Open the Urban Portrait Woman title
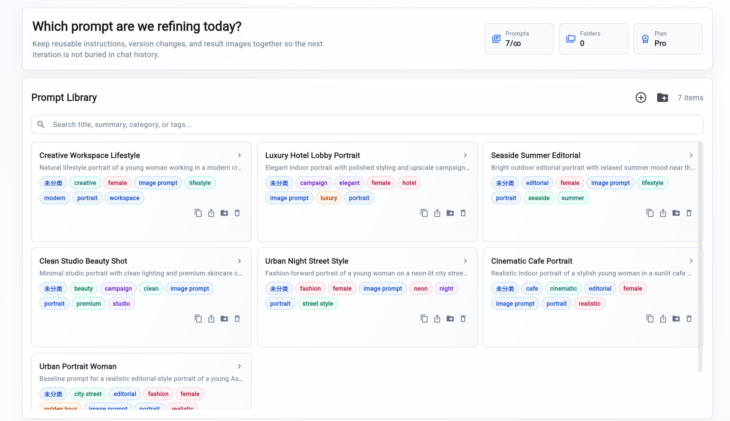 (x=78, y=366)
